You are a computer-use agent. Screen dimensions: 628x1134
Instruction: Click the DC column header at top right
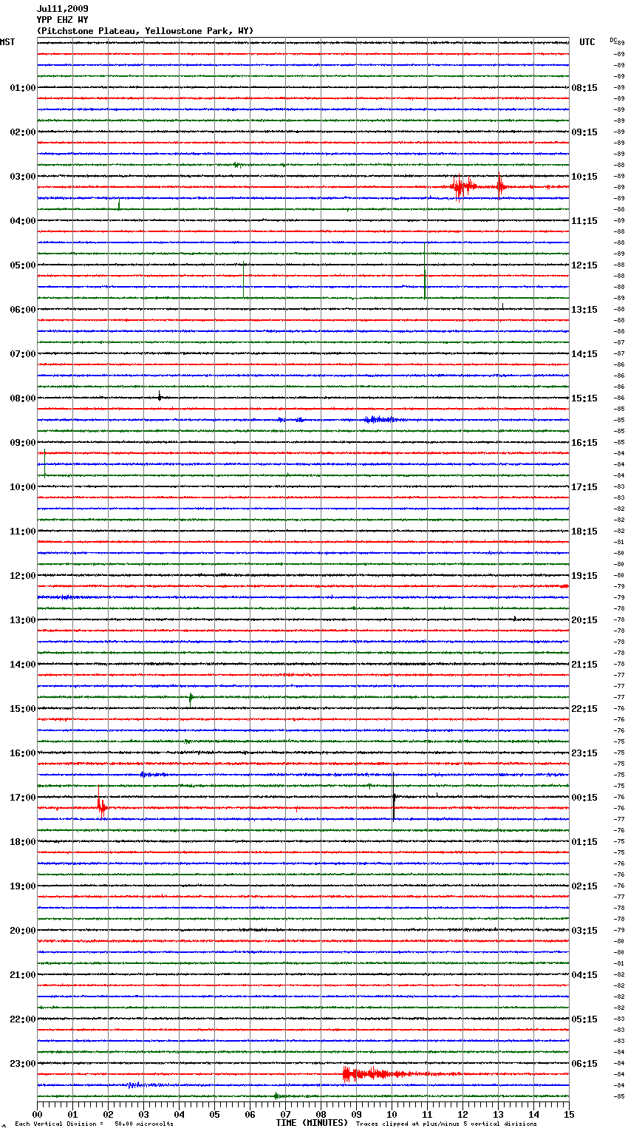[613, 40]
